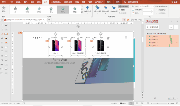Screen dimensions: 180x106
Task: Switch to the iSlide ribbon tab
Action: coord(19,2)
